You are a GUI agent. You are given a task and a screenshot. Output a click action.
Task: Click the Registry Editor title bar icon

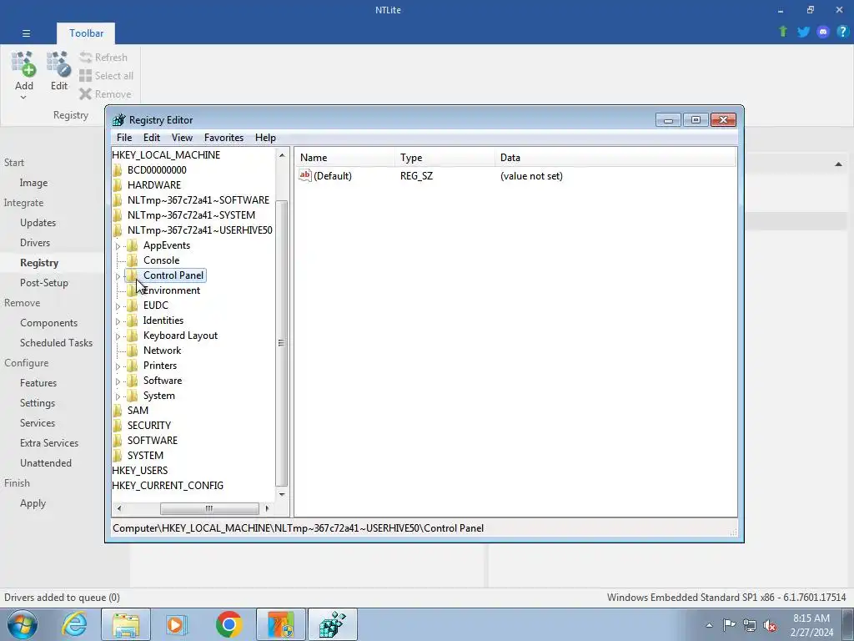coord(118,120)
